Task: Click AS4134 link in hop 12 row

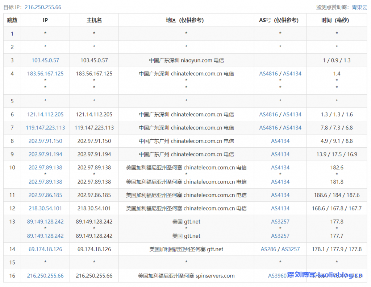Action: pyautogui.click(x=280, y=208)
